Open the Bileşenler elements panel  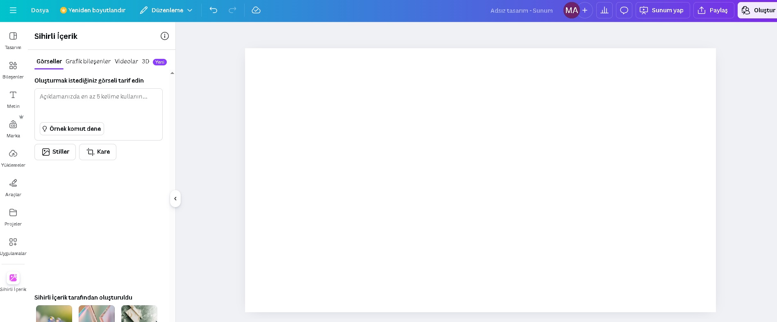13,70
